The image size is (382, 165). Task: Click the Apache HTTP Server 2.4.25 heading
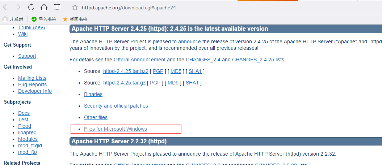(x=170, y=29)
